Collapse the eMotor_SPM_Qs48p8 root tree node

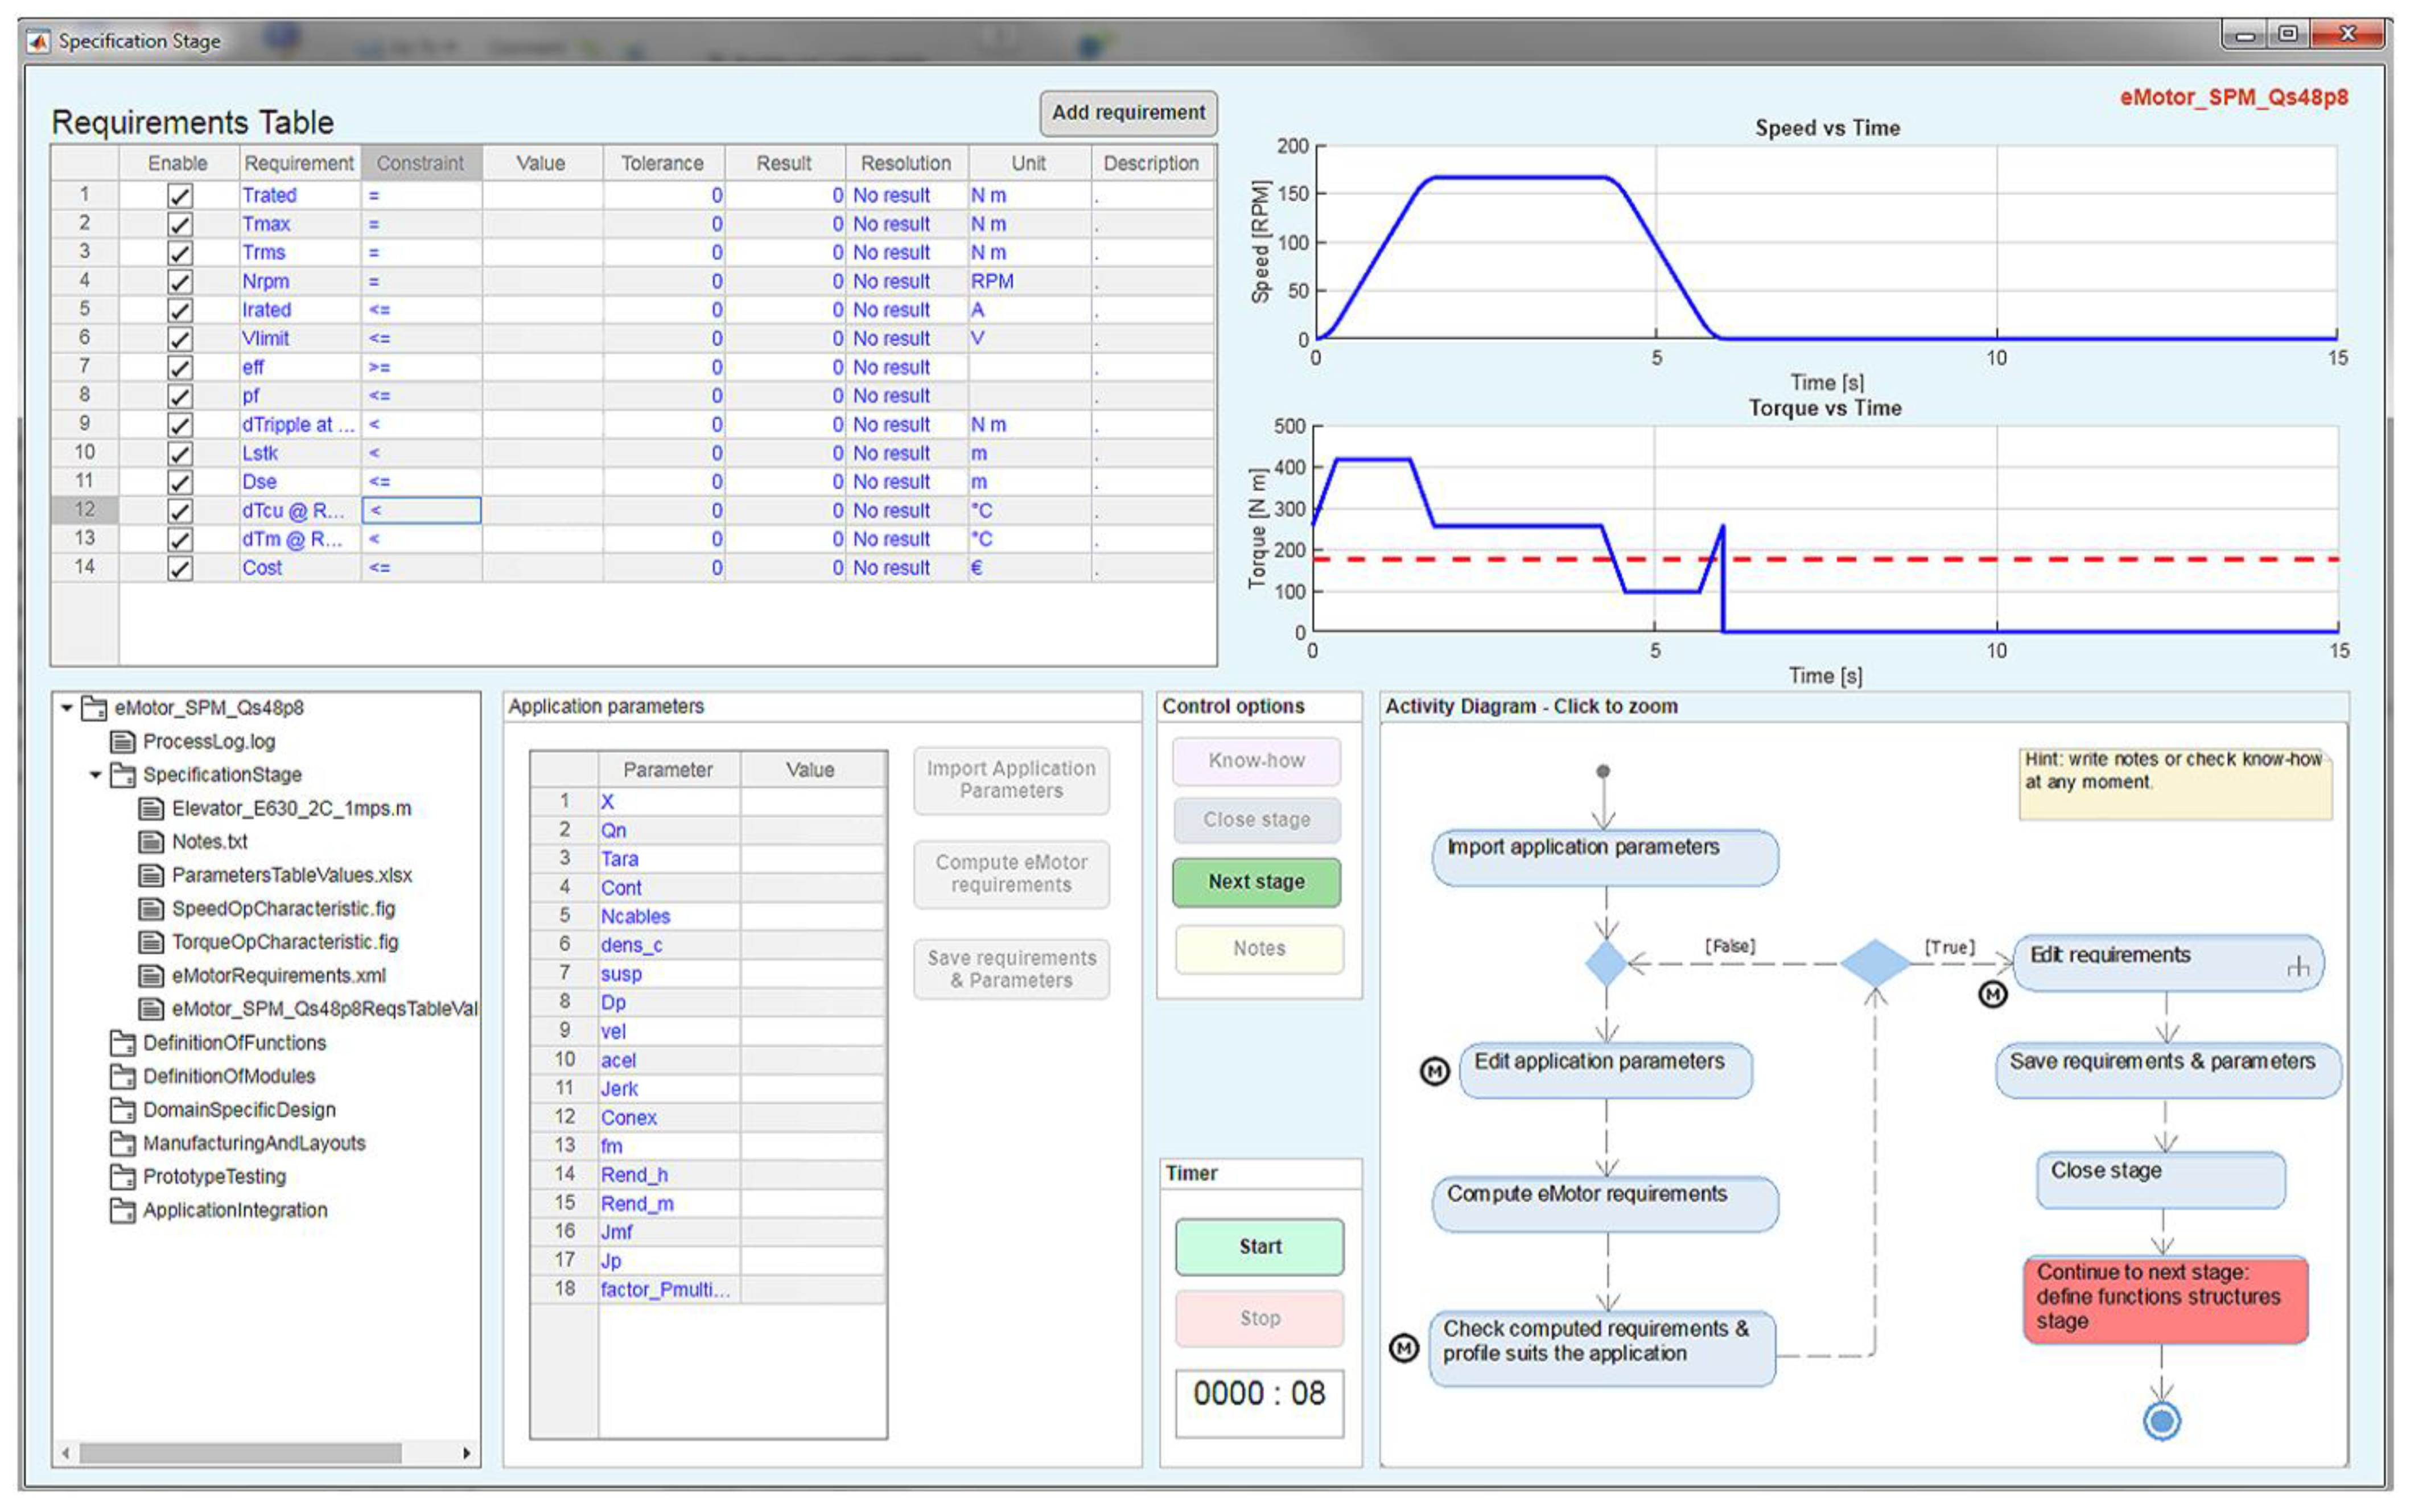[67, 708]
